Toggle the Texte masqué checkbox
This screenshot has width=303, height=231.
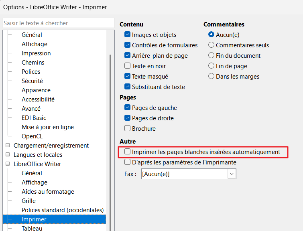coord(127,76)
